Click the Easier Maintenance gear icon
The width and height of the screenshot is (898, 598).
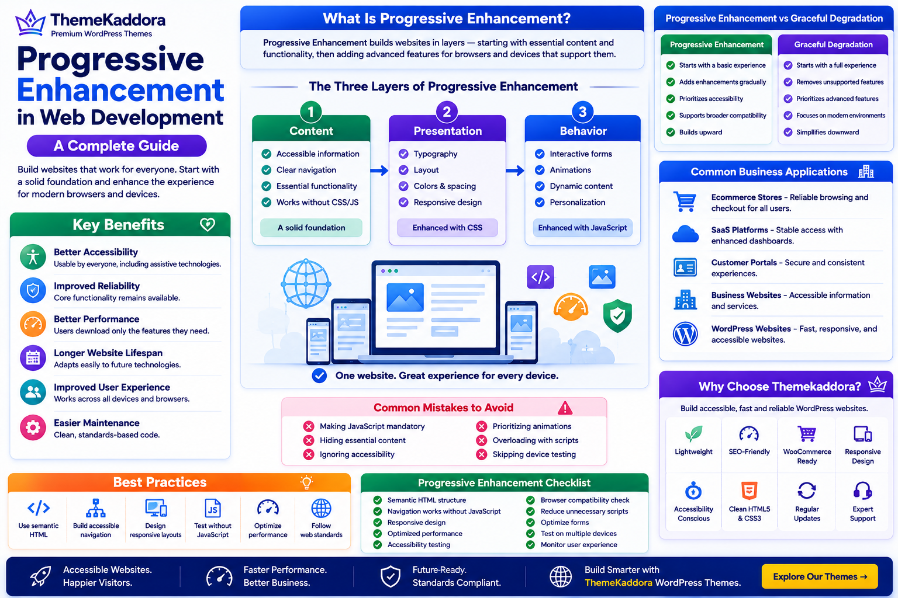coord(33,428)
